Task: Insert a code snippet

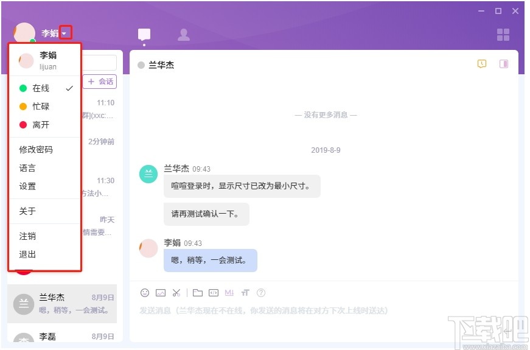Action: 214,293
